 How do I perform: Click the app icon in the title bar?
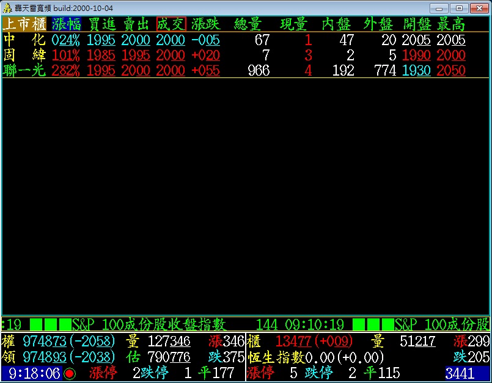(x=8, y=8)
